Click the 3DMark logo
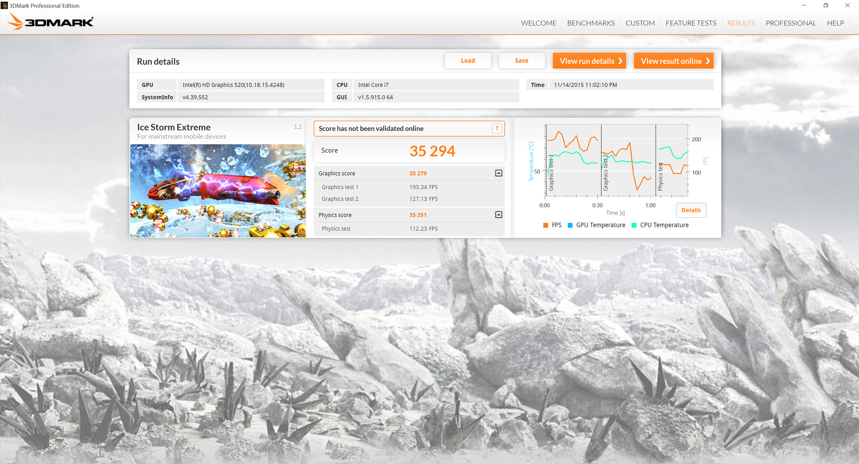Image resolution: width=859 pixels, height=464 pixels. [x=51, y=22]
